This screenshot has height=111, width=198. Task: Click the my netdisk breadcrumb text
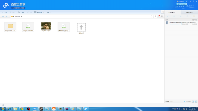pos(17,16)
